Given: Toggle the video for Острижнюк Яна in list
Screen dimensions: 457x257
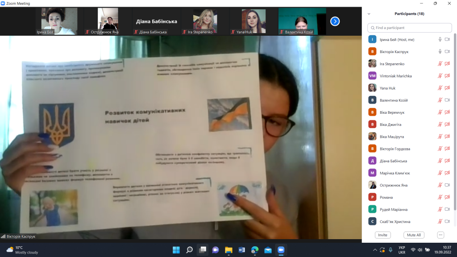Looking at the screenshot, I should (447, 185).
